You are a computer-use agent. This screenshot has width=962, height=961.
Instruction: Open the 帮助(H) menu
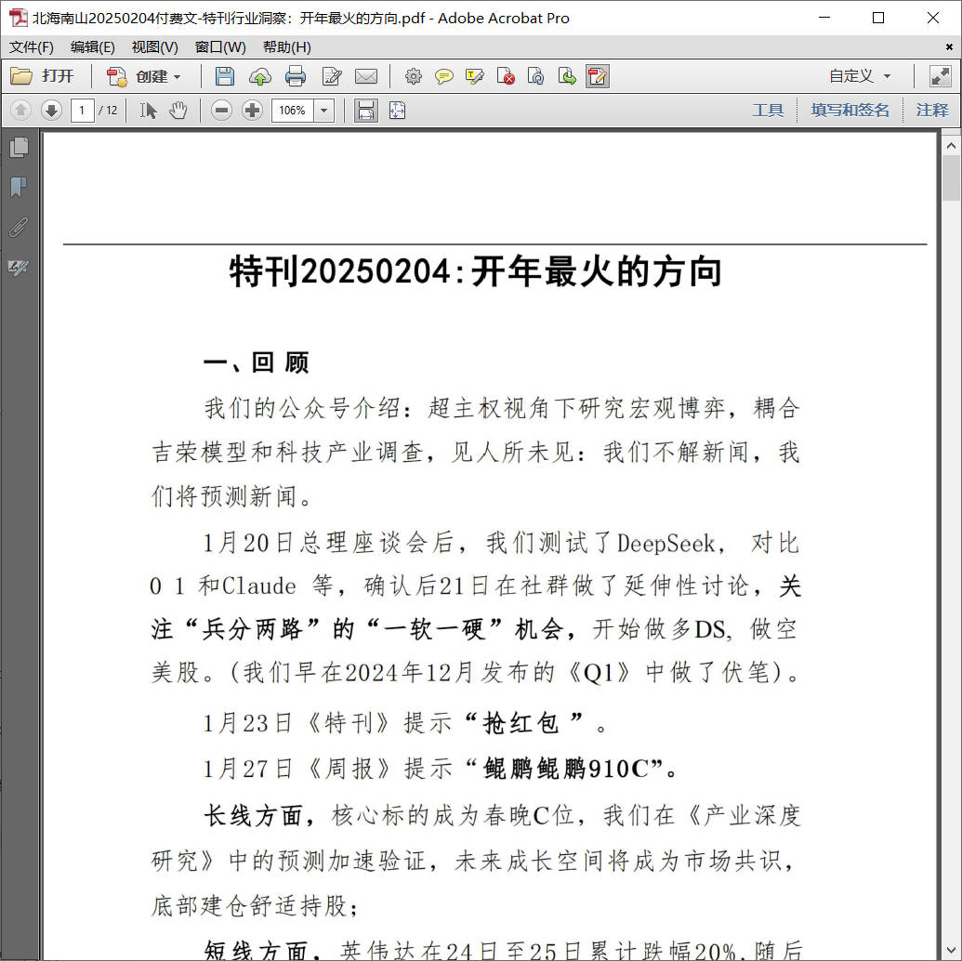click(x=286, y=47)
